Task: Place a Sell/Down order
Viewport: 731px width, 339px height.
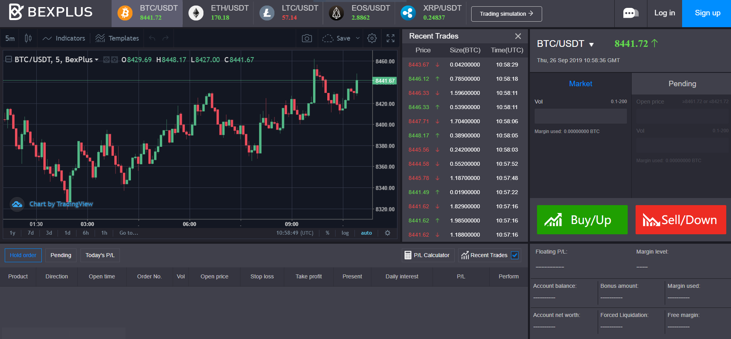Action: click(681, 220)
